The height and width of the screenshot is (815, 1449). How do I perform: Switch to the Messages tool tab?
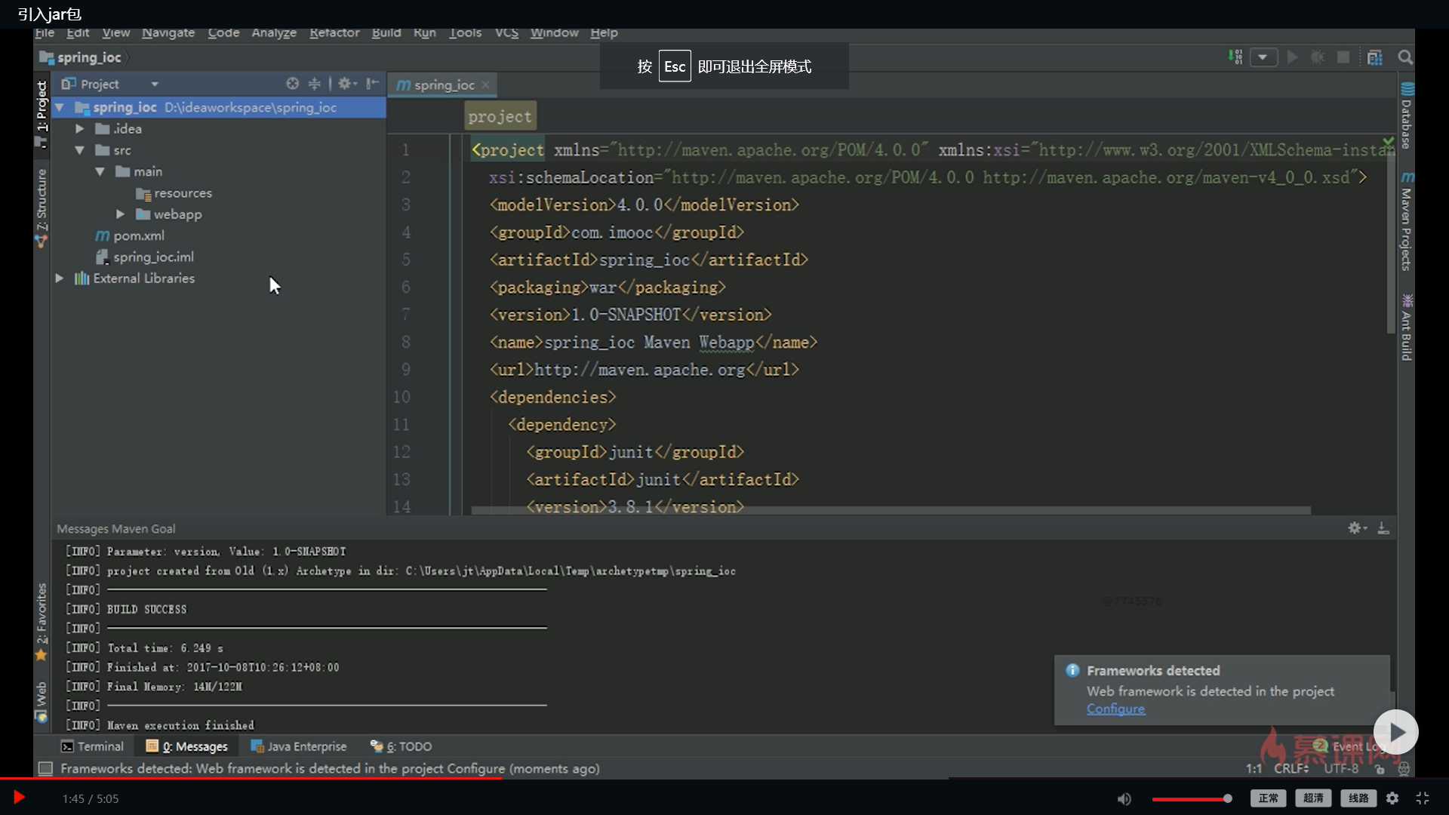coord(186,746)
